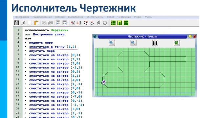This screenshot has width=210, height=118.
Task: Click the step-into icon with curly braces
Action: pos(86,23)
